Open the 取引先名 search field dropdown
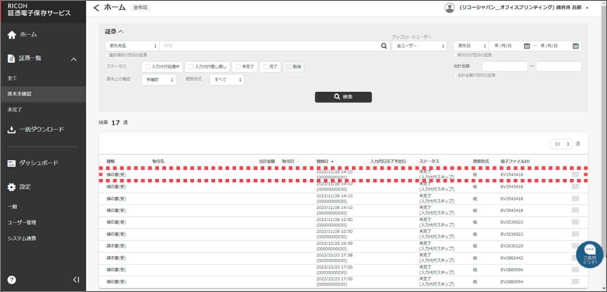 click(x=132, y=46)
